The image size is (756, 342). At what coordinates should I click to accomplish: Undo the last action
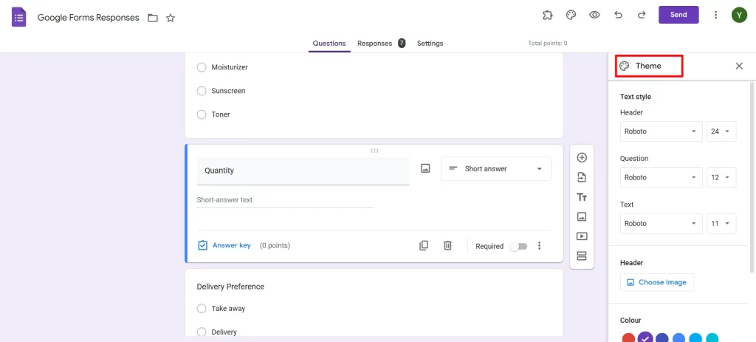point(618,15)
